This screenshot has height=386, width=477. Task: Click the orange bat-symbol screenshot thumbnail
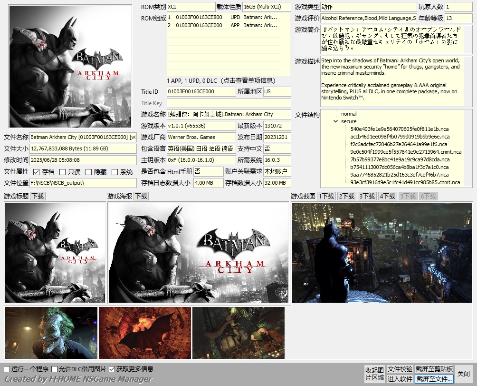click(145, 333)
